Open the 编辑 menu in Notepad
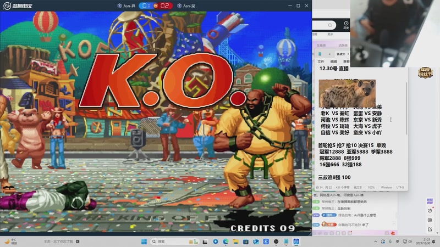 [334, 61]
